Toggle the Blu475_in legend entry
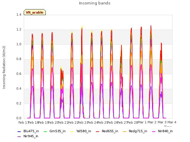Viewport: 190px width, 142px height. (28, 131)
